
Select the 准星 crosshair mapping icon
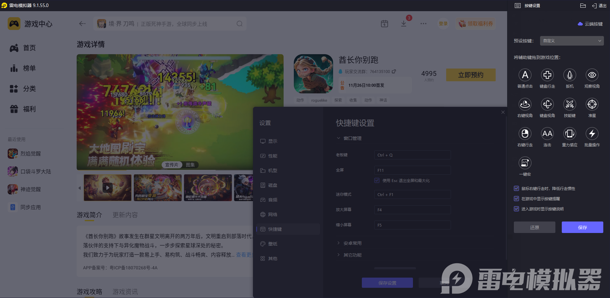[592, 105]
